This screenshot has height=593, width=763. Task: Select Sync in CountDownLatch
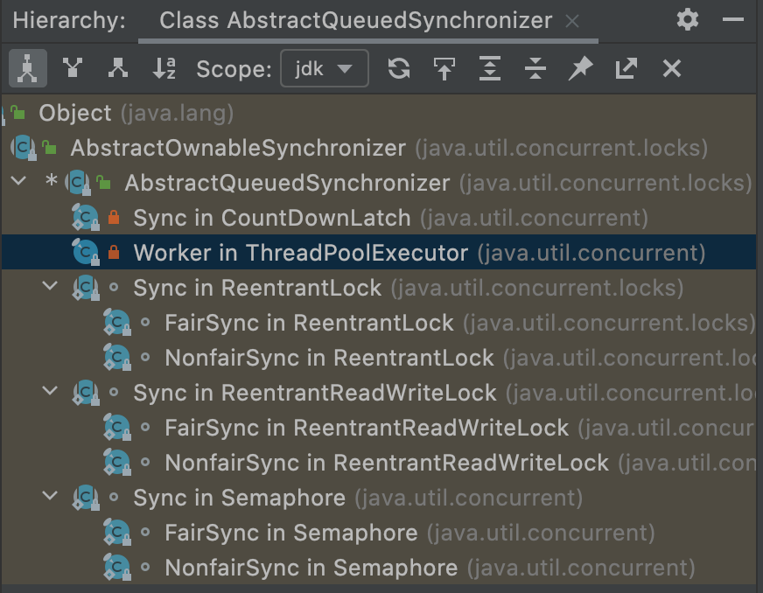pyautogui.click(x=271, y=218)
